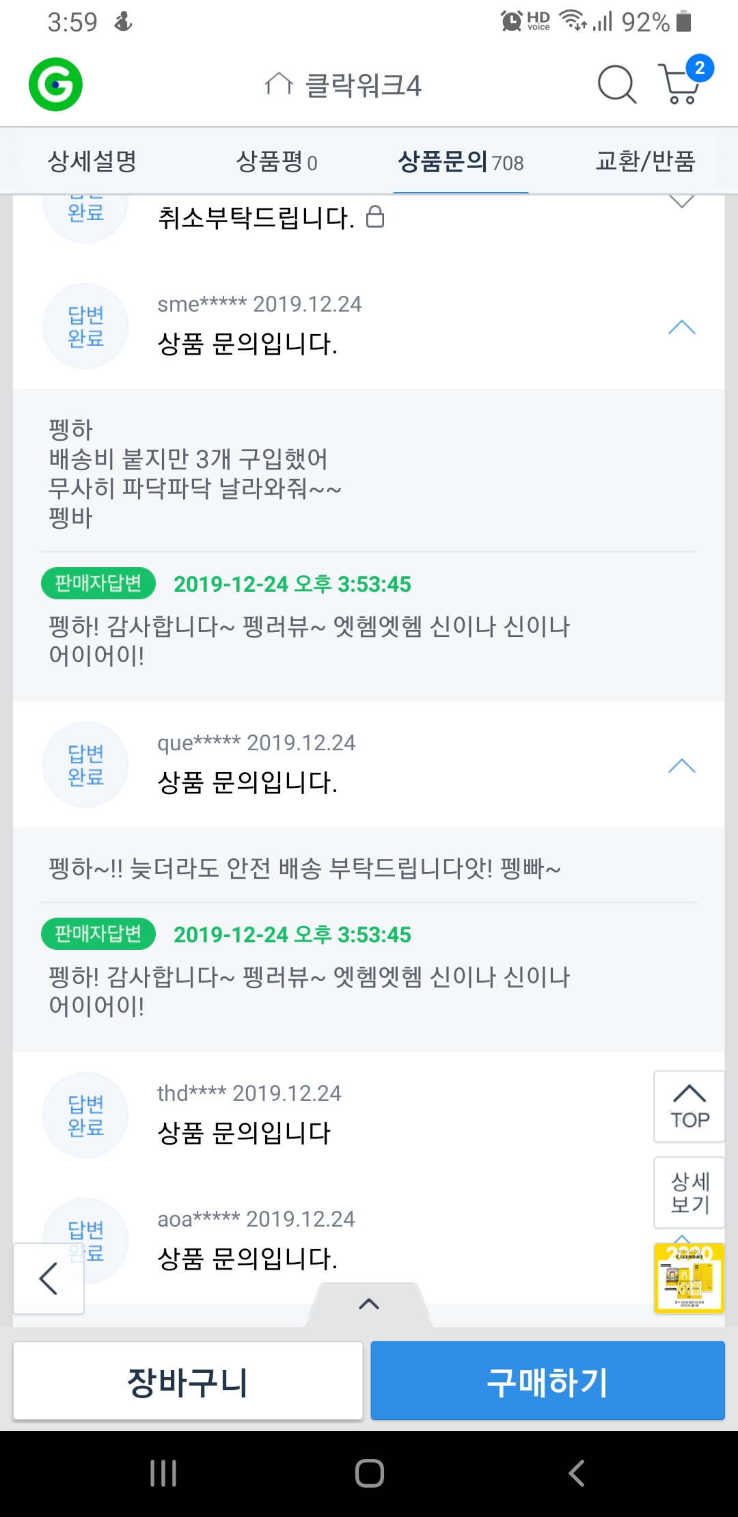Tap the 장바구니 button

point(188,1381)
